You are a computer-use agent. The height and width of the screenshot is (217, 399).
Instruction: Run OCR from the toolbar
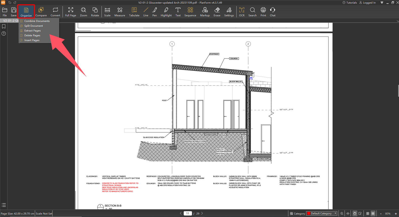(242, 12)
